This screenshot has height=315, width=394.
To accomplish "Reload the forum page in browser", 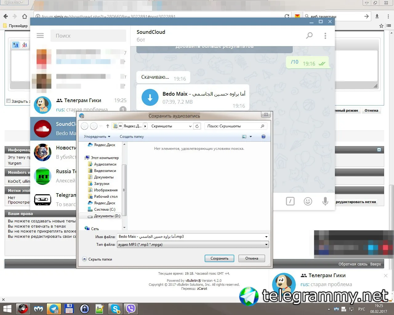I will 287,16.
